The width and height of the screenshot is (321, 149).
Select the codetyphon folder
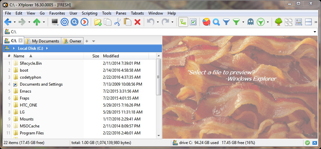tap(30, 77)
